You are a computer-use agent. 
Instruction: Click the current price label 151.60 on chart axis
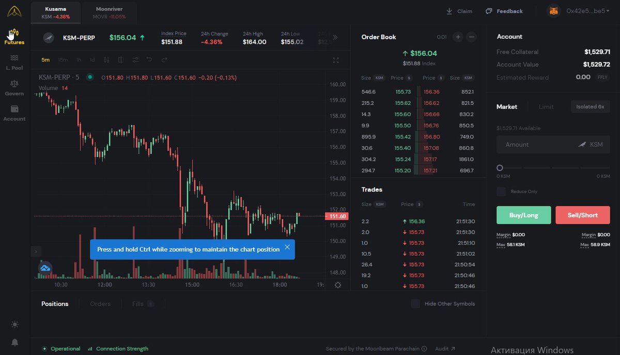[337, 217]
